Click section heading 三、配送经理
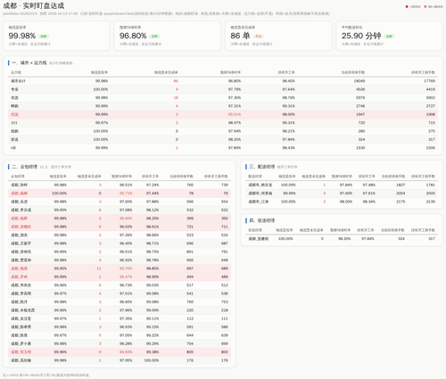 pos(261,167)
